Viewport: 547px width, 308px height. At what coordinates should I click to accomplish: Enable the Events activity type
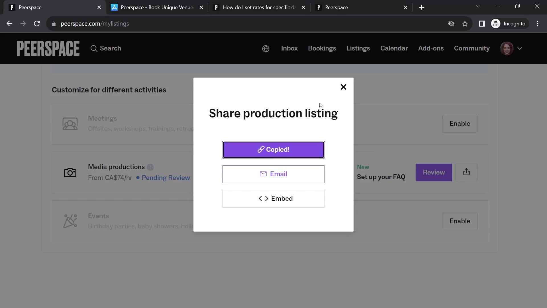tap(460, 221)
